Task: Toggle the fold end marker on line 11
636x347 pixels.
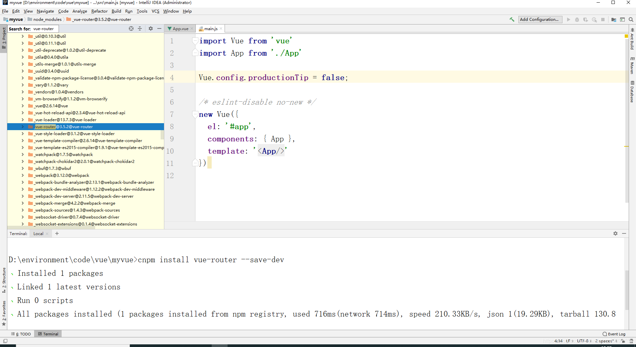Action: [195, 163]
